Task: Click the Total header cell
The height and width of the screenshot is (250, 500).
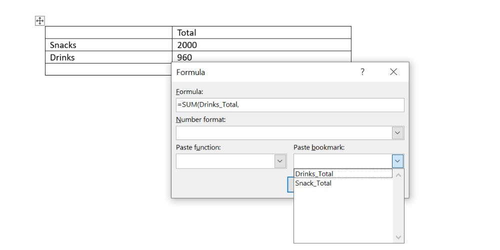Action: pos(261,32)
